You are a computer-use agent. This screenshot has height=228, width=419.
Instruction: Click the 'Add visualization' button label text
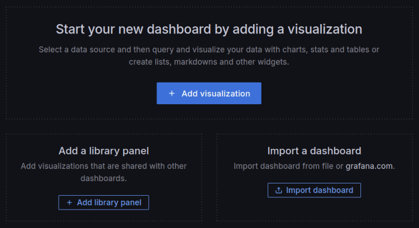point(216,94)
